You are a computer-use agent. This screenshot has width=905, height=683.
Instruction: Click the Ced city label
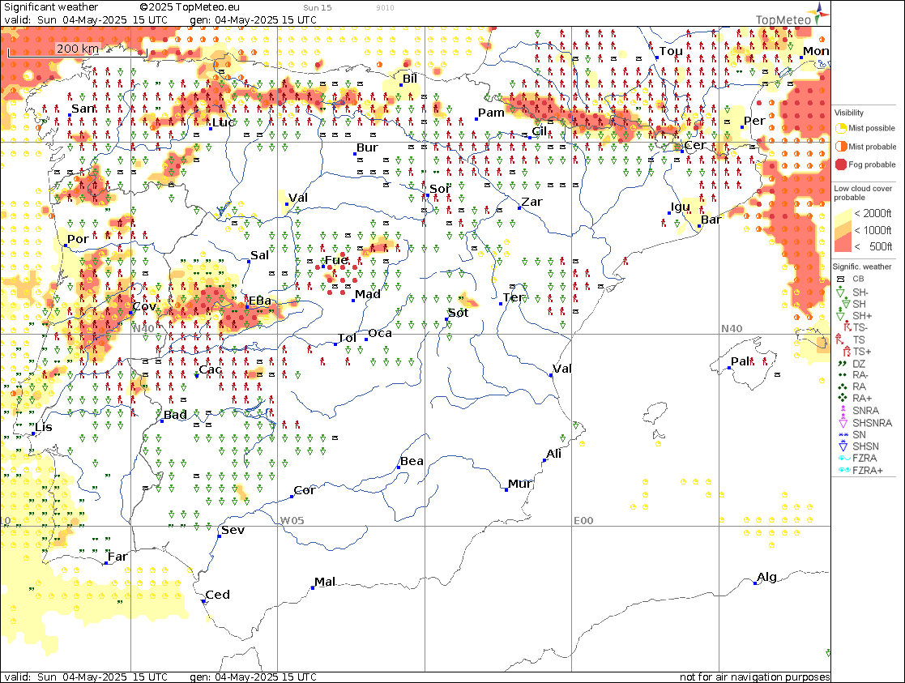218,595
